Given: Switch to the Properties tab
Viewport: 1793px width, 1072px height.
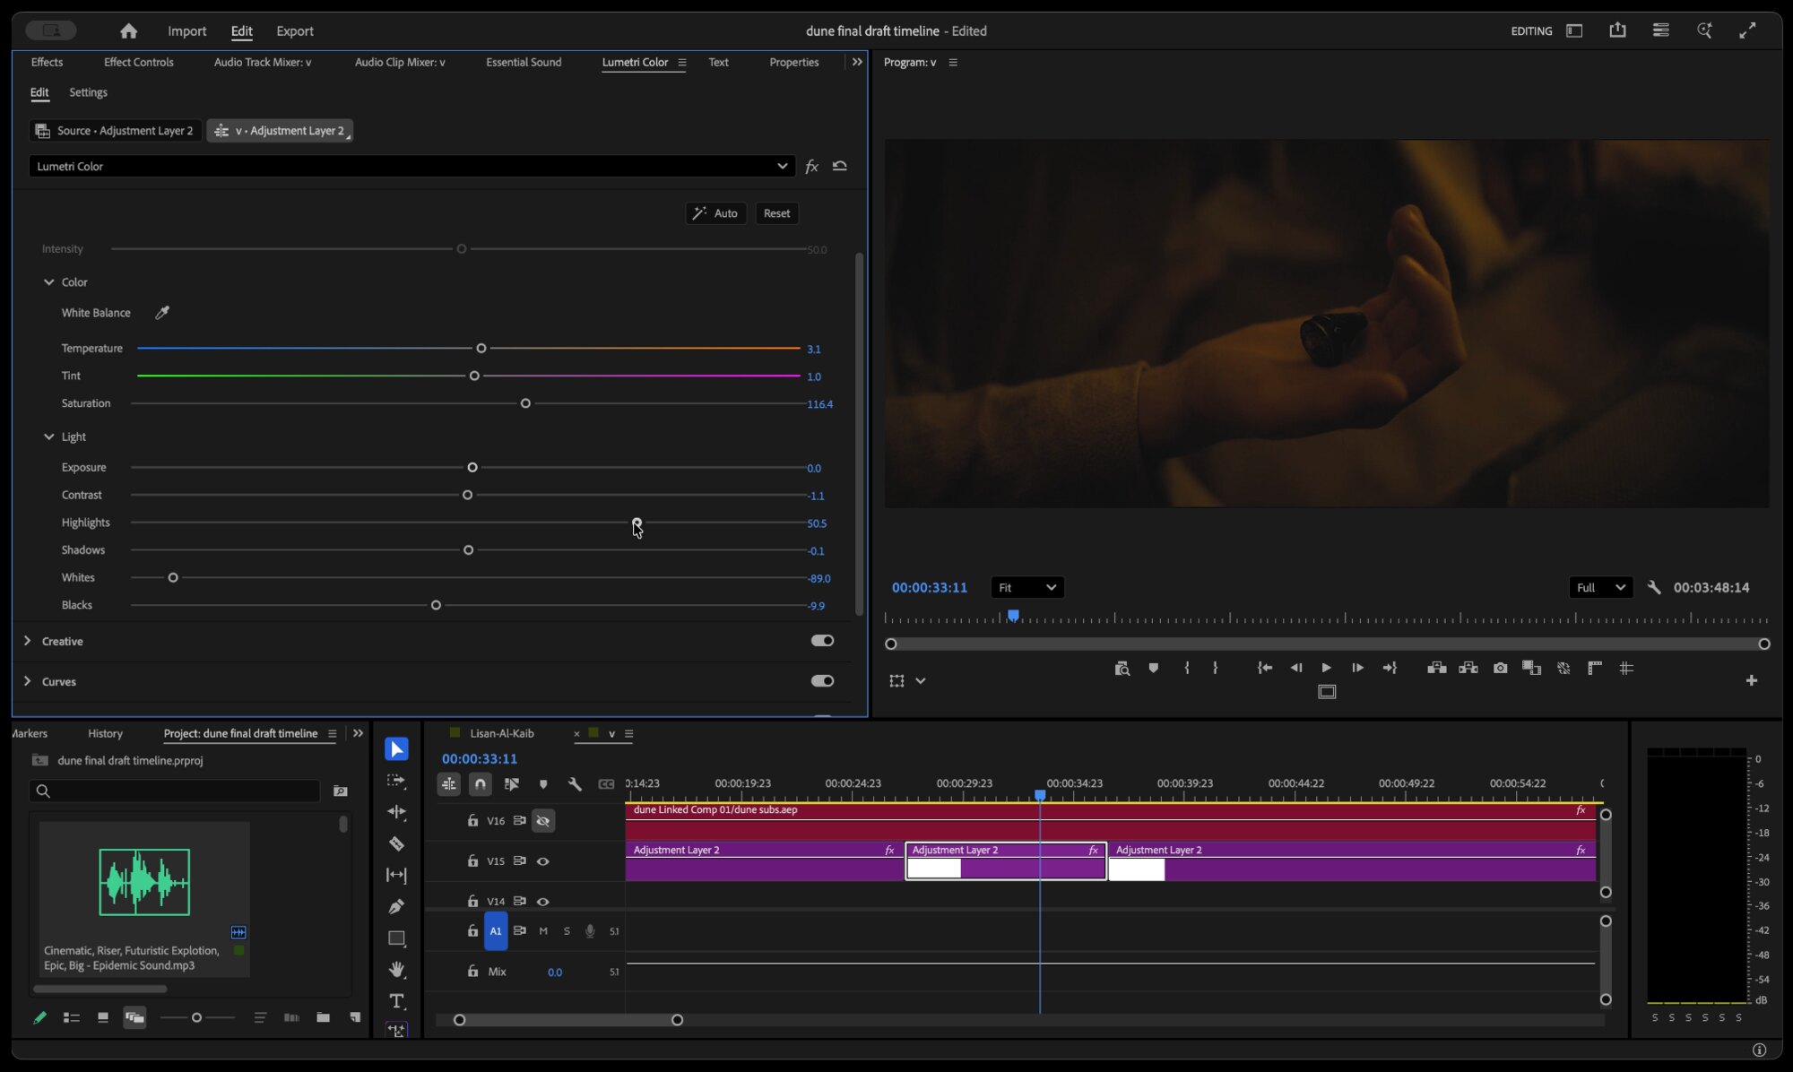Looking at the screenshot, I should coord(793,62).
